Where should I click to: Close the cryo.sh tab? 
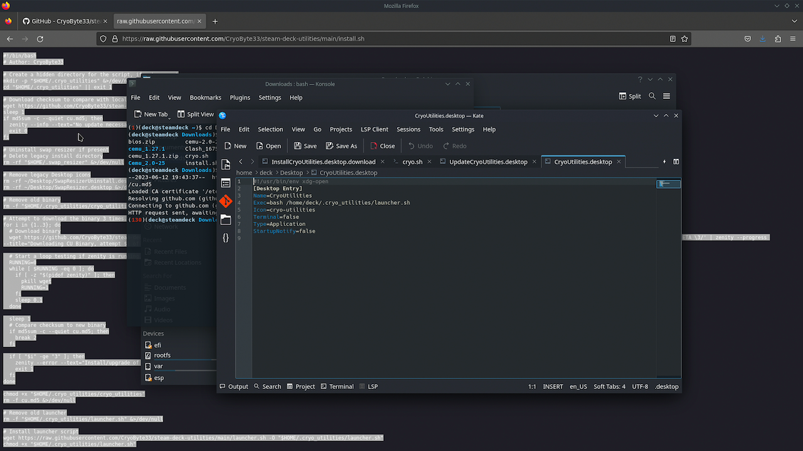click(430, 162)
